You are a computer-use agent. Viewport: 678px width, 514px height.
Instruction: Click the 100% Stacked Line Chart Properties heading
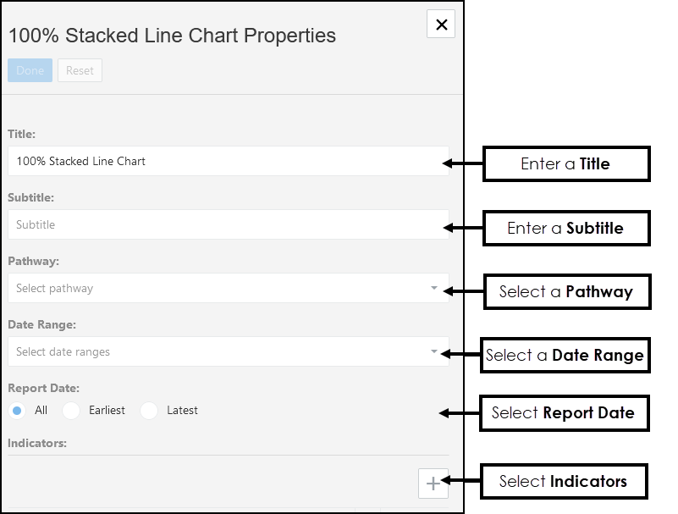click(172, 36)
